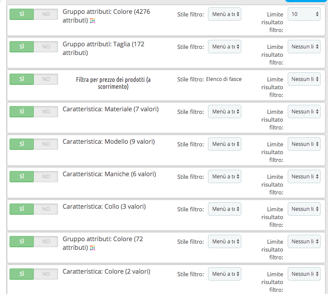This screenshot has width=328, height=294.
Task: Click the color grid icon beside Colore (72 attributi)
Action: 92,248
